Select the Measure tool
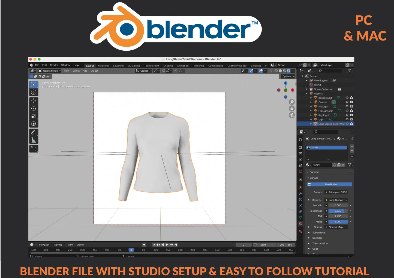 pyautogui.click(x=34, y=140)
